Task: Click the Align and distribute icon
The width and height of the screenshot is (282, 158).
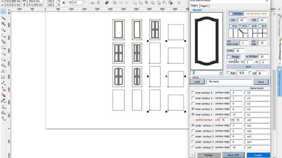Action: tap(178, 3)
